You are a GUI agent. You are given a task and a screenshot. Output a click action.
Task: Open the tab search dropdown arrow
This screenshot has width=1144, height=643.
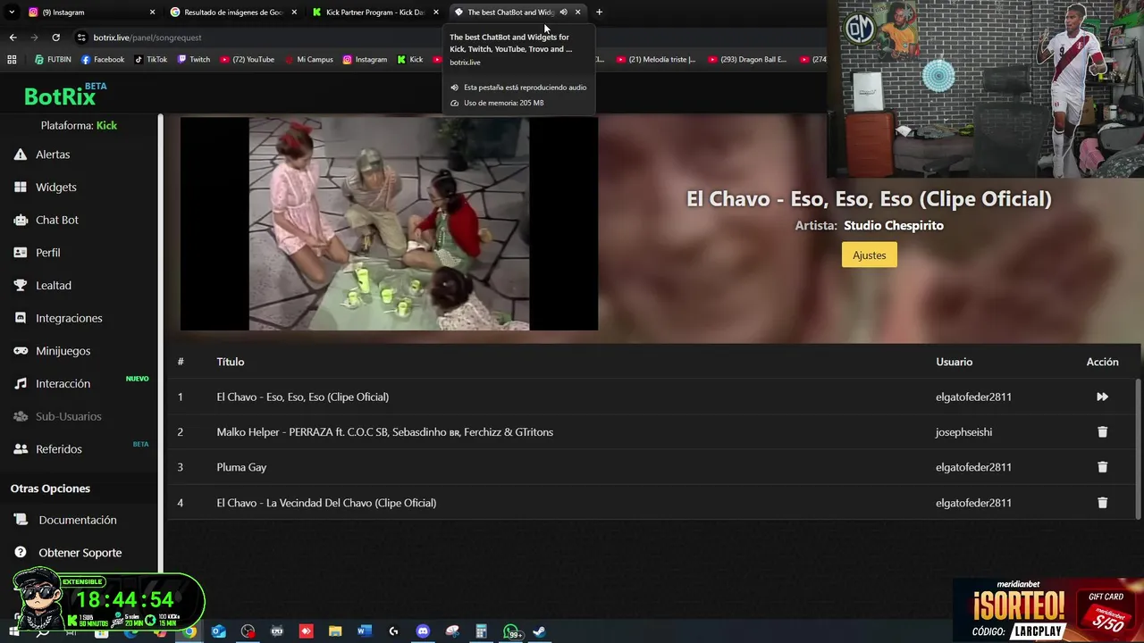point(12,13)
